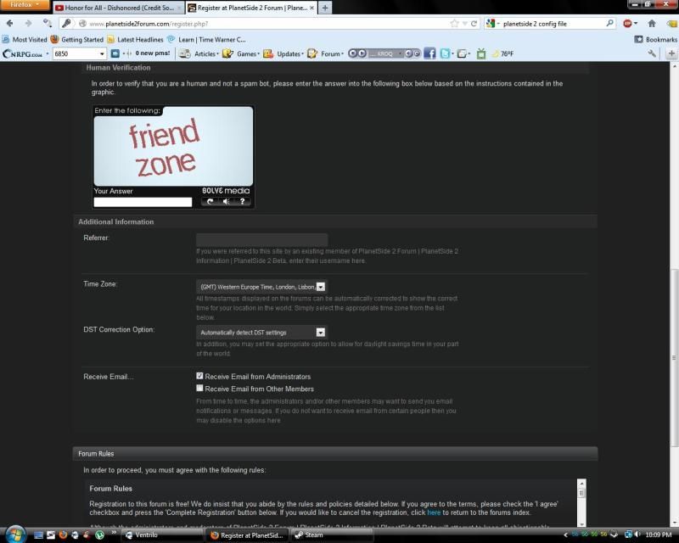Bookmark this page with star icon
679x543 pixels.
[455, 23]
